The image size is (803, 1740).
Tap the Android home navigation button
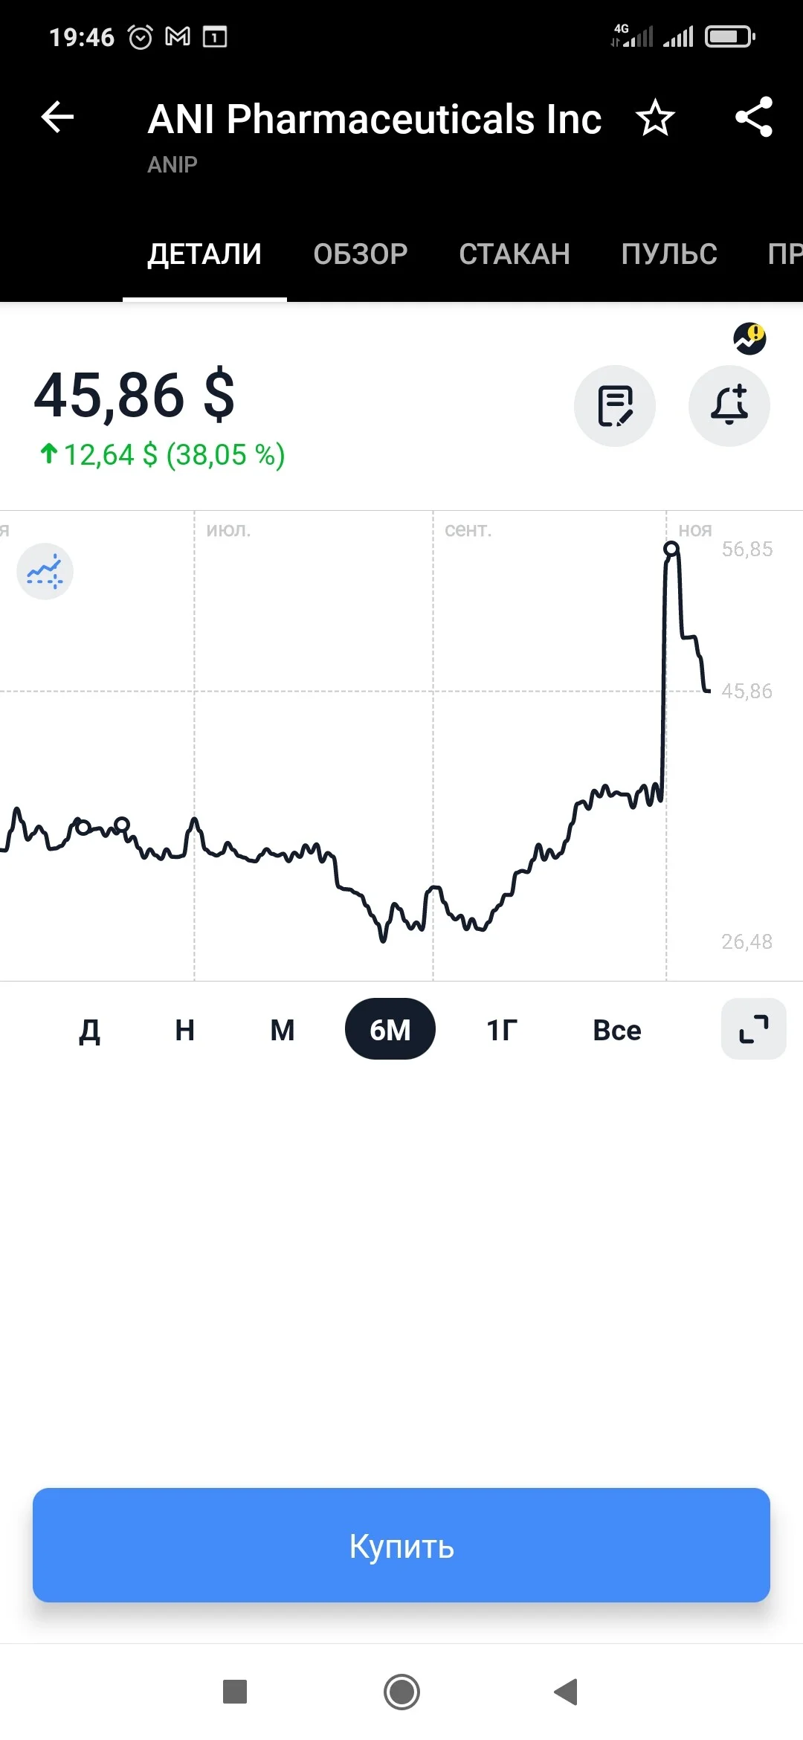[x=401, y=1692]
